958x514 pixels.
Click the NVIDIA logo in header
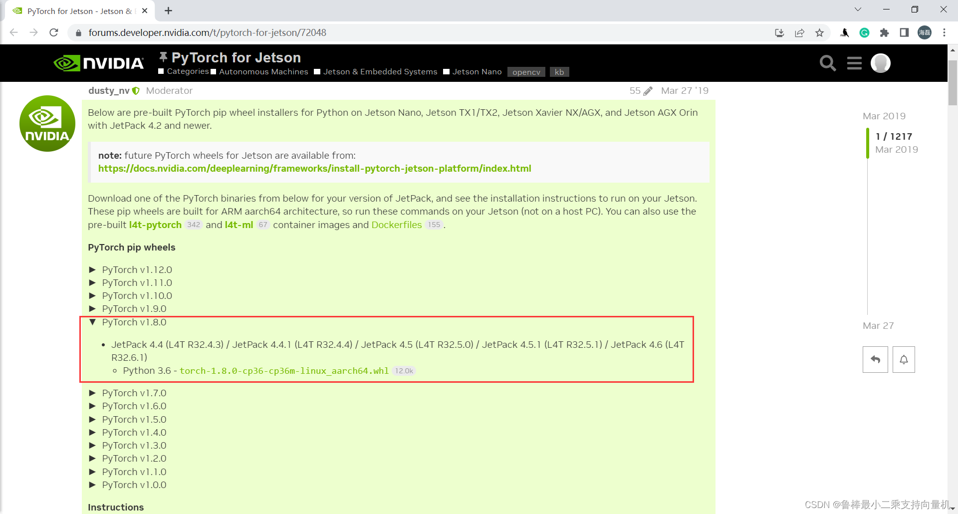(x=99, y=63)
